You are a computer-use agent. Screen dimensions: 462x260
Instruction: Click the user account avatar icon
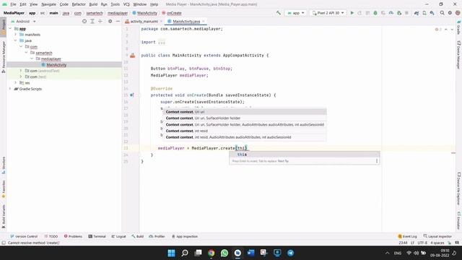(458, 13)
